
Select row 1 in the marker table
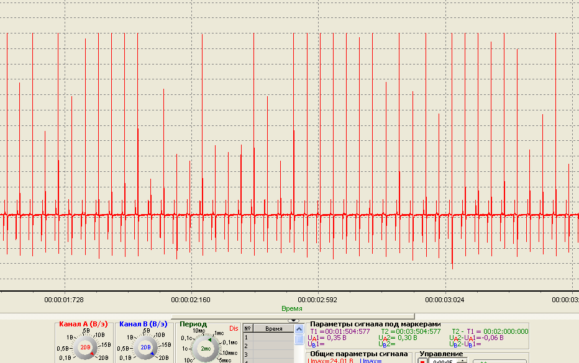click(x=268, y=337)
